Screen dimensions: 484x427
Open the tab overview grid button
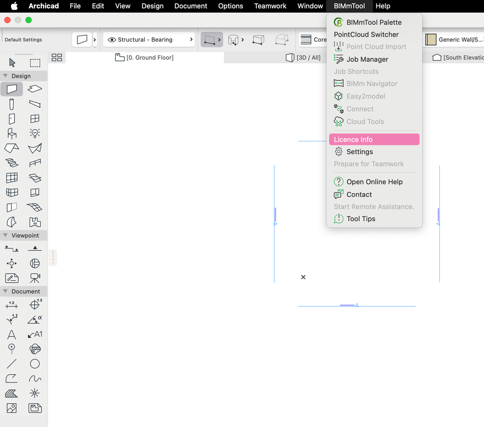[x=57, y=58]
